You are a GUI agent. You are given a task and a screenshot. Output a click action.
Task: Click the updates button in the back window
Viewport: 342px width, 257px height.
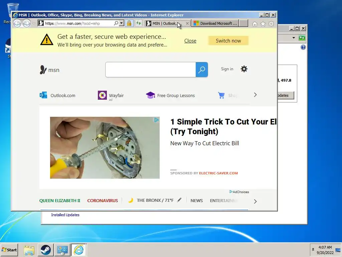click(x=286, y=95)
